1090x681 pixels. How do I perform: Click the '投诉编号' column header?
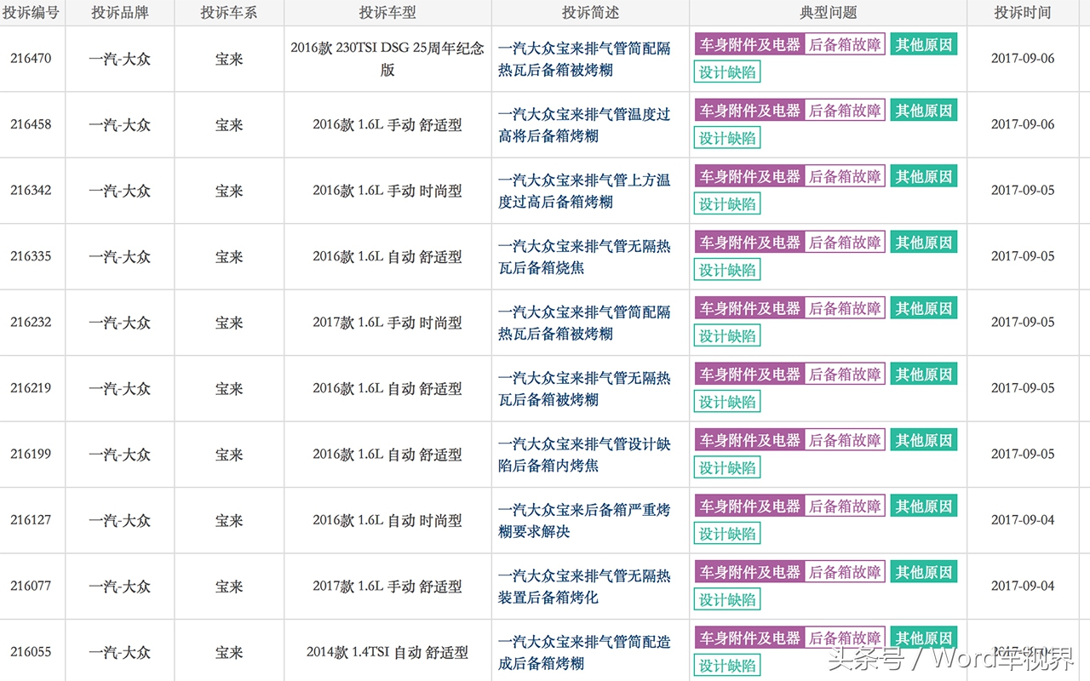point(32,13)
